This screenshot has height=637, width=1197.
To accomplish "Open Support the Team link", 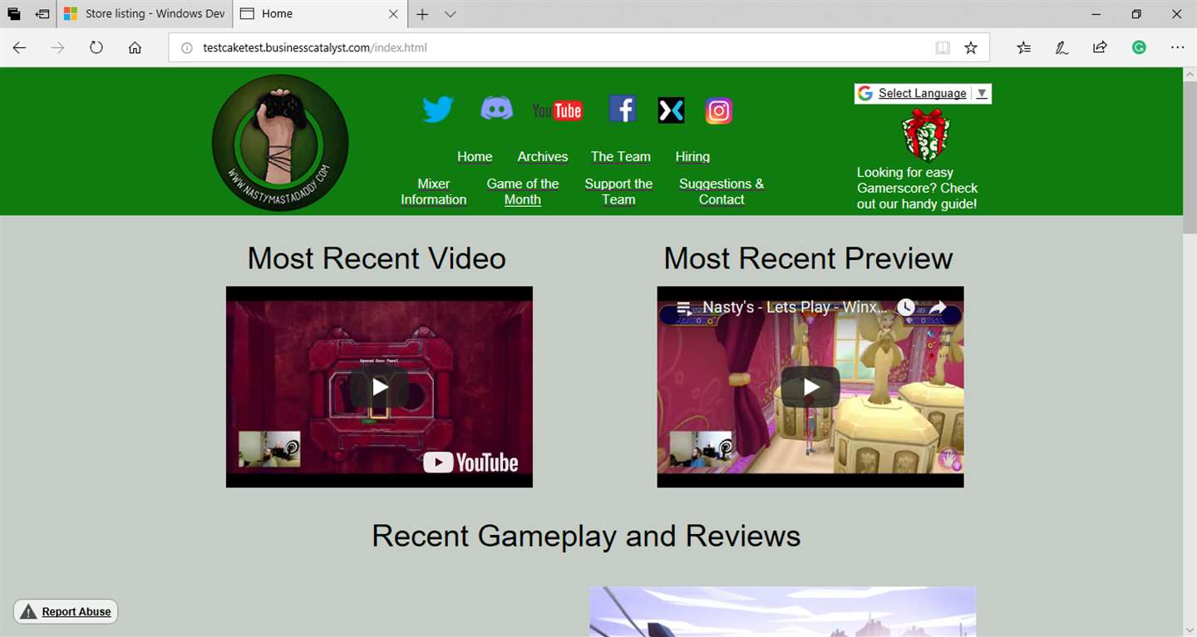I will (x=618, y=192).
